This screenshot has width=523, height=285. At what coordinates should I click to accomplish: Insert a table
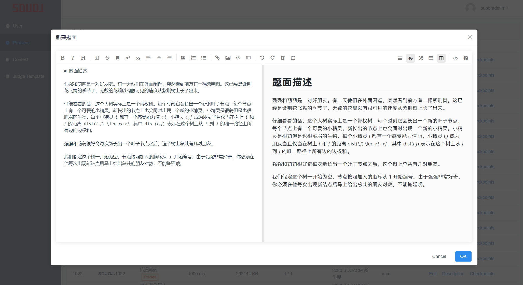click(x=249, y=58)
